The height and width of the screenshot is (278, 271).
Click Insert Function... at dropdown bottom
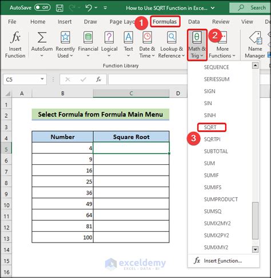222,261
